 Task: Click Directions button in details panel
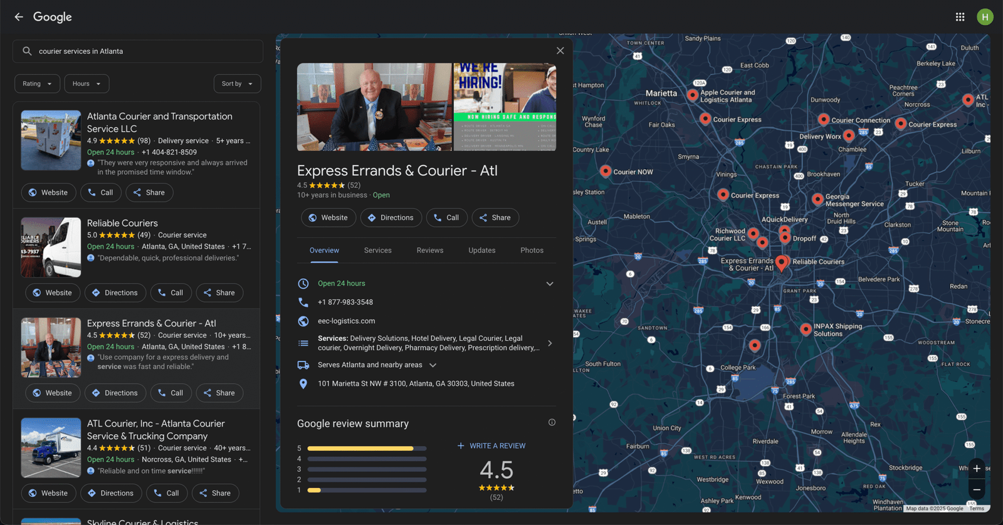[x=391, y=217]
